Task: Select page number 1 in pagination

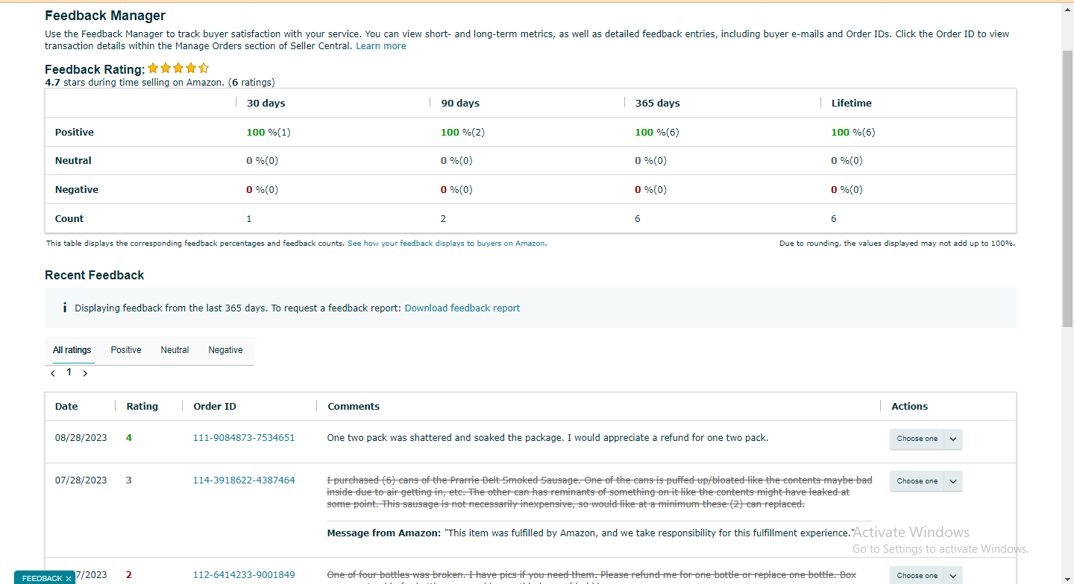Action: [x=69, y=372]
